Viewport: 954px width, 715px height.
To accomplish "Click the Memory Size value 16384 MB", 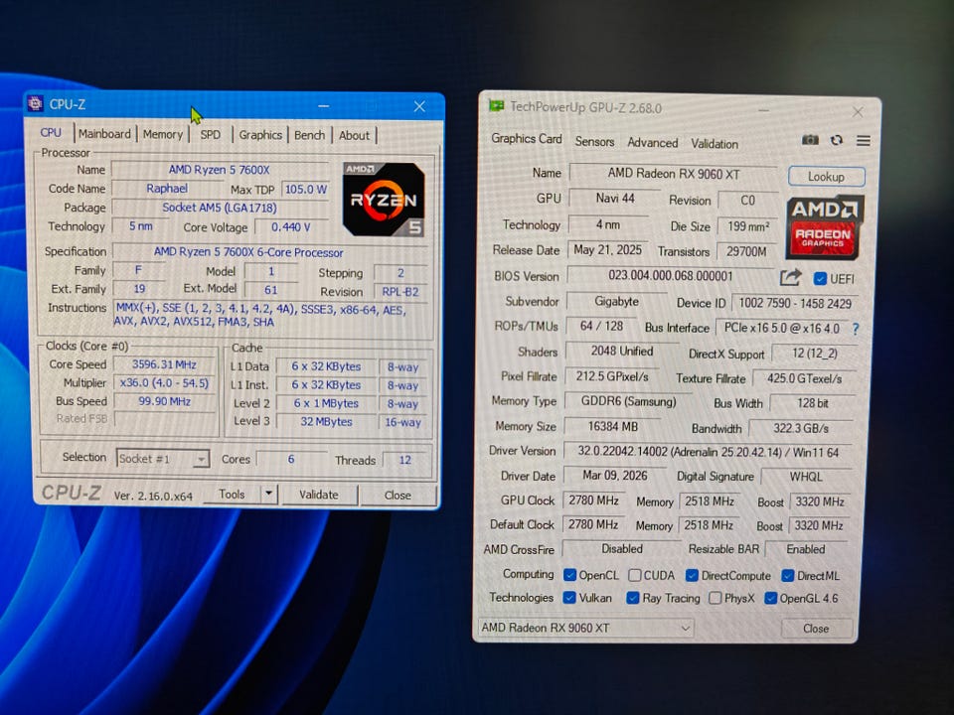I will tap(613, 427).
